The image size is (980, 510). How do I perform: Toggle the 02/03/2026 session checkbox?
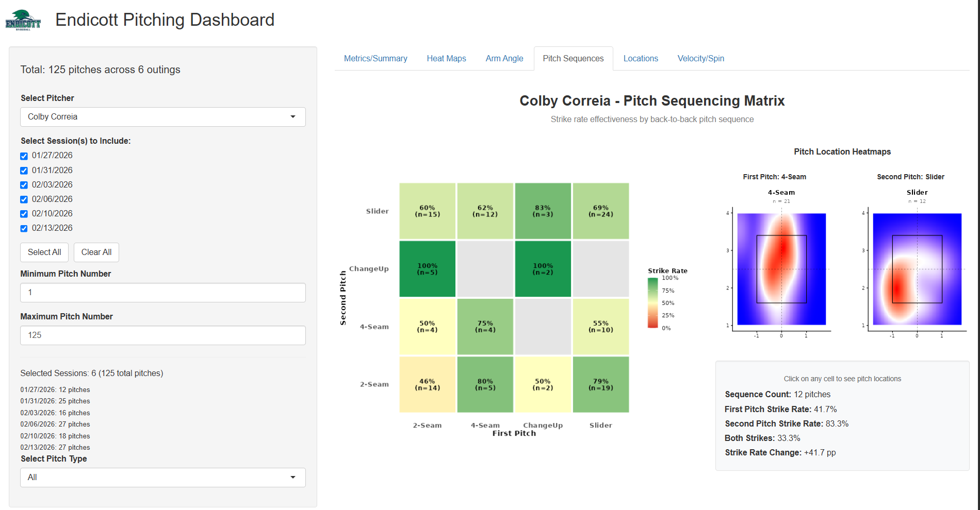click(x=24, y=185)
